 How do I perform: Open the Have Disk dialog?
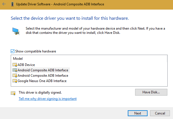[x=151, y=92]
